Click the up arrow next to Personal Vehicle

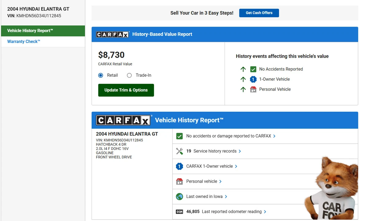[x=243, y=89]
